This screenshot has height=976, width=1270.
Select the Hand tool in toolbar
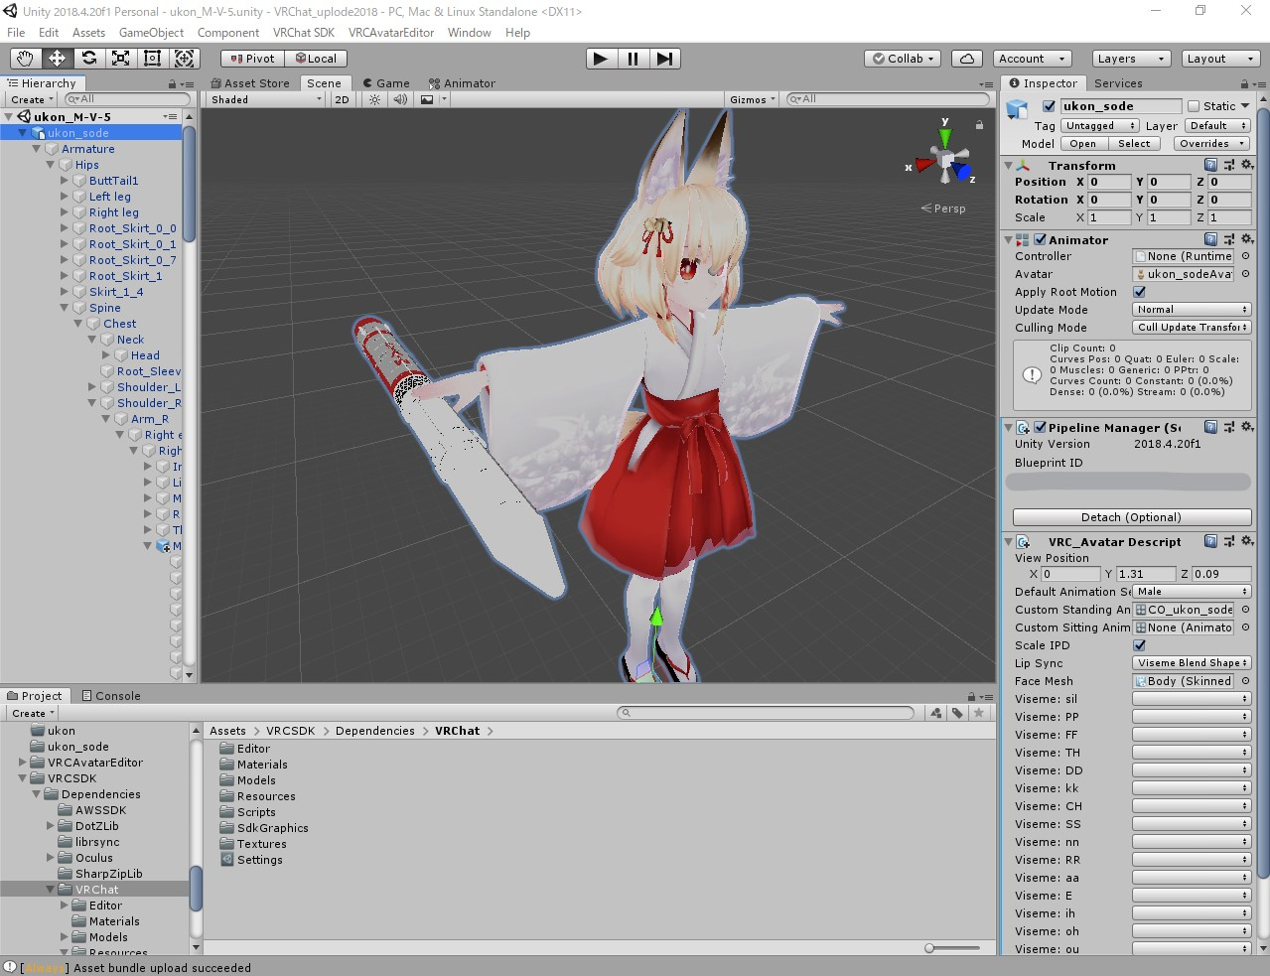tap(25, 59)
